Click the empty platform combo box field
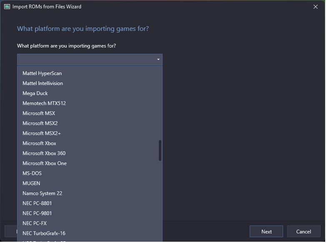 tap(90, 60)
